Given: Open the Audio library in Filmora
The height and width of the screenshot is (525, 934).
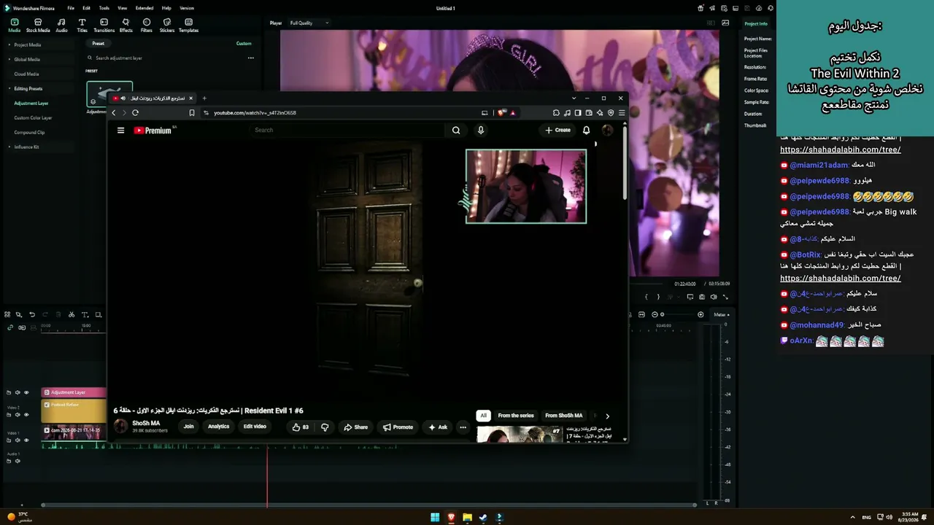Looking at the screenshot, I should [x=61, y=26].
